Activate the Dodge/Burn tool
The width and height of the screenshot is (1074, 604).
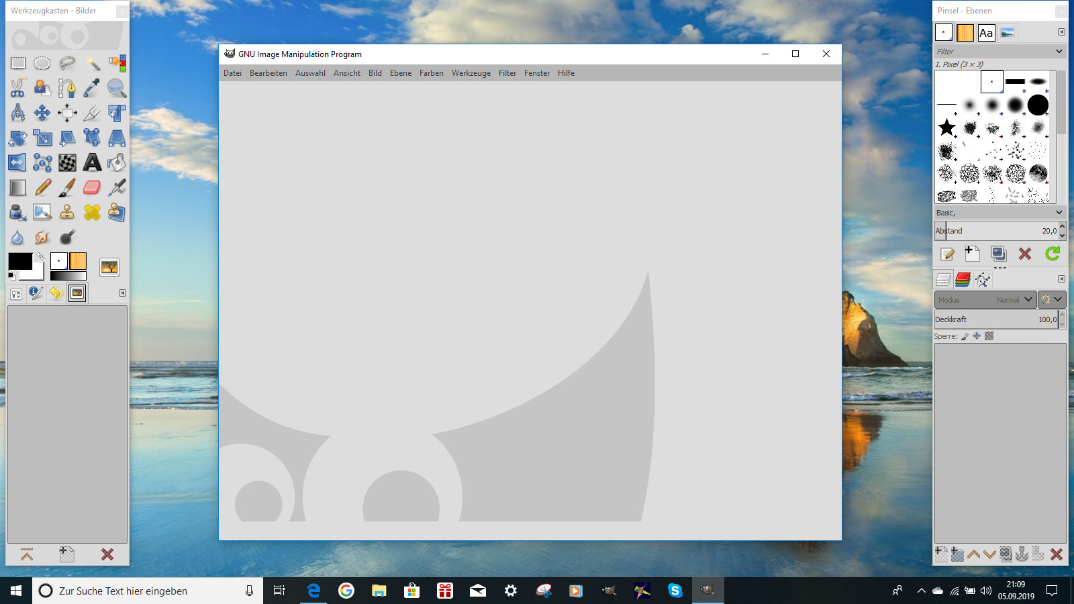pos(67,237)
